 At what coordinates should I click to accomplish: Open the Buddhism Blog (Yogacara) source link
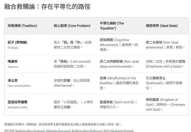(30, 131)
